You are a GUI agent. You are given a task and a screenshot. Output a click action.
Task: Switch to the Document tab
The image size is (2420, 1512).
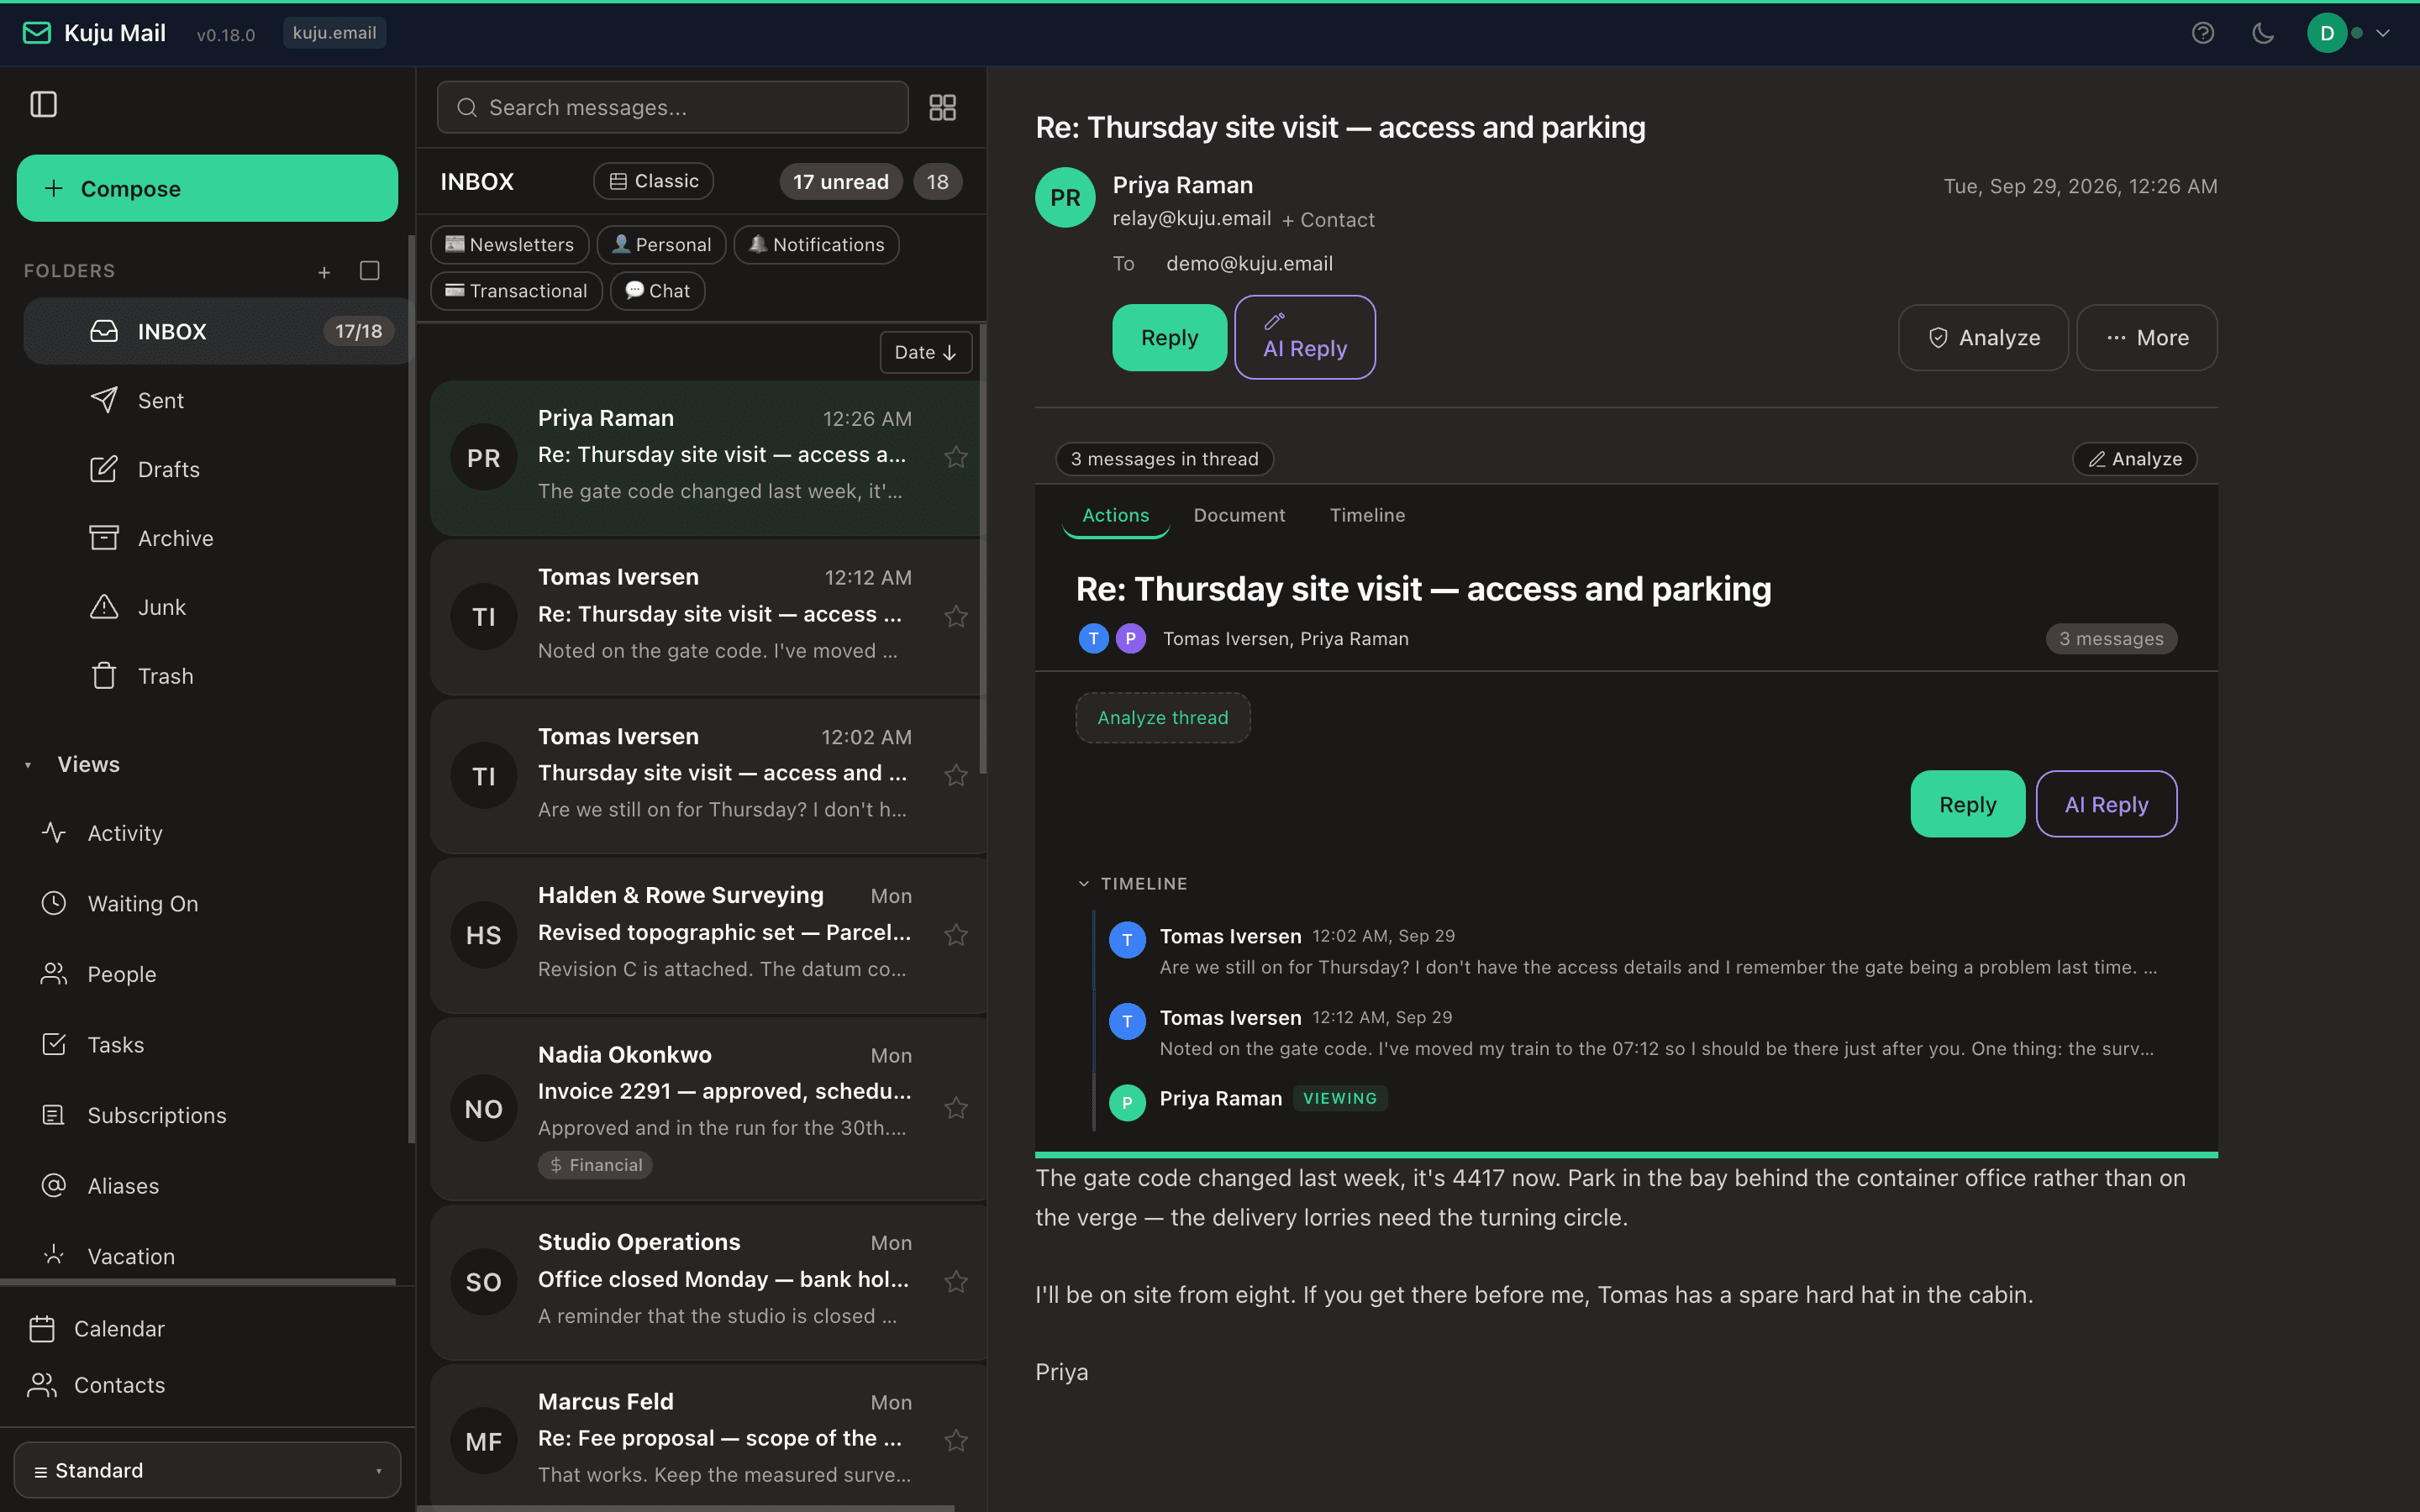point(1239,515)
